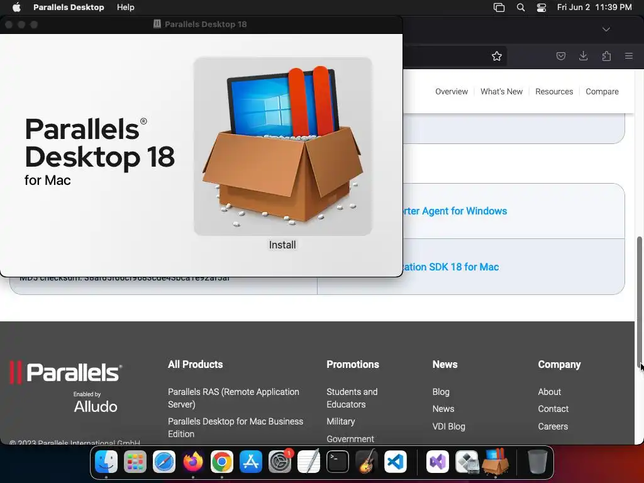Click the All Products footer heading
Image resolution: width=644 pixels, height=483 pixels.
click(x=195, y=364)
